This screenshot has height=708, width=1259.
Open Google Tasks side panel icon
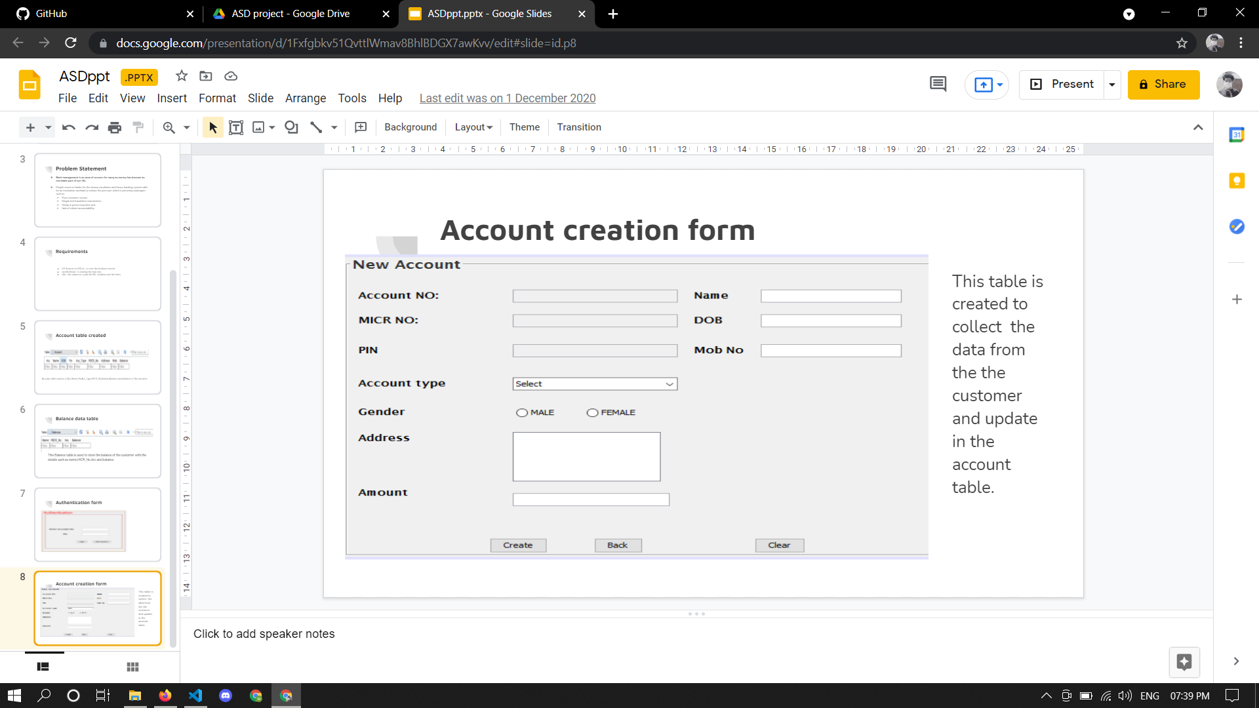(1237, 227)
